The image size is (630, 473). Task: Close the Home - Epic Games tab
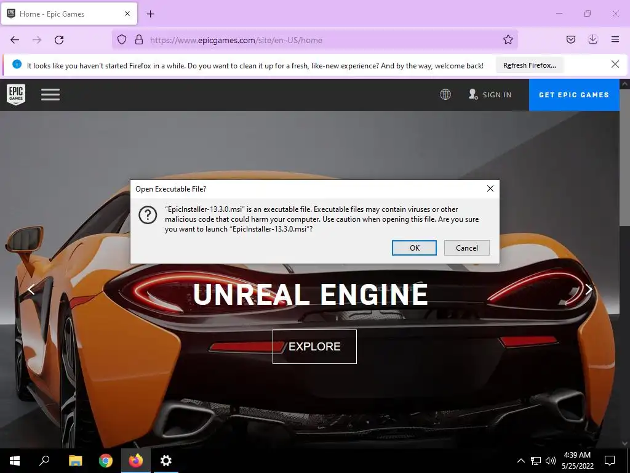coord(127,14)
